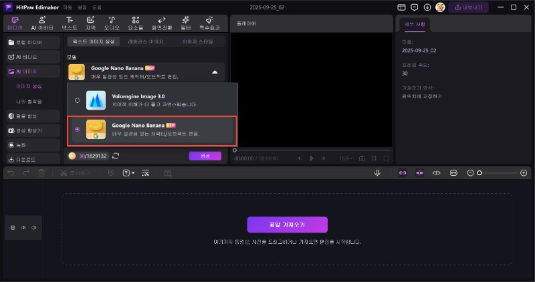Click the fullscreen icon under player

pos(387,158)
